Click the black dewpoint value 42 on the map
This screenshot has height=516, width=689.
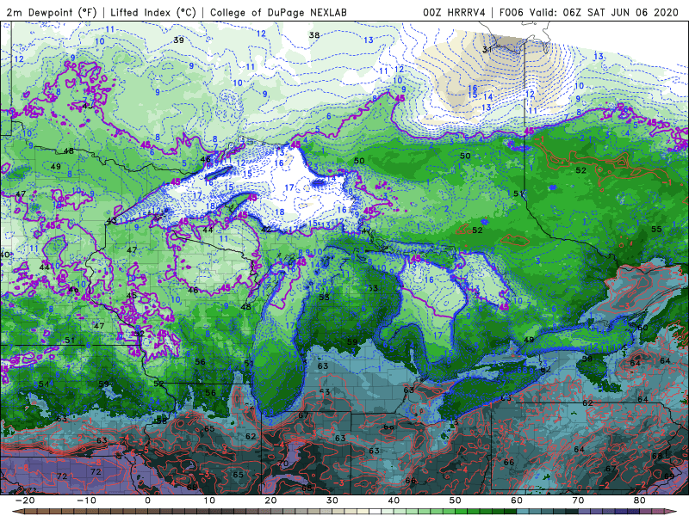266,230
